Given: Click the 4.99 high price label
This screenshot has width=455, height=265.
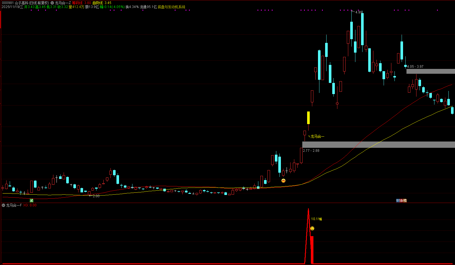Looking at the screenshot, I should [x=359, y=12].
